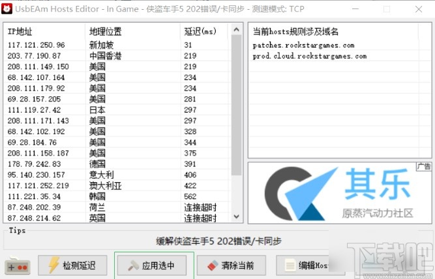Viewport: 435px width, 279px height.
Task: Click the latency value 31
Action: (x=188, y=45)
